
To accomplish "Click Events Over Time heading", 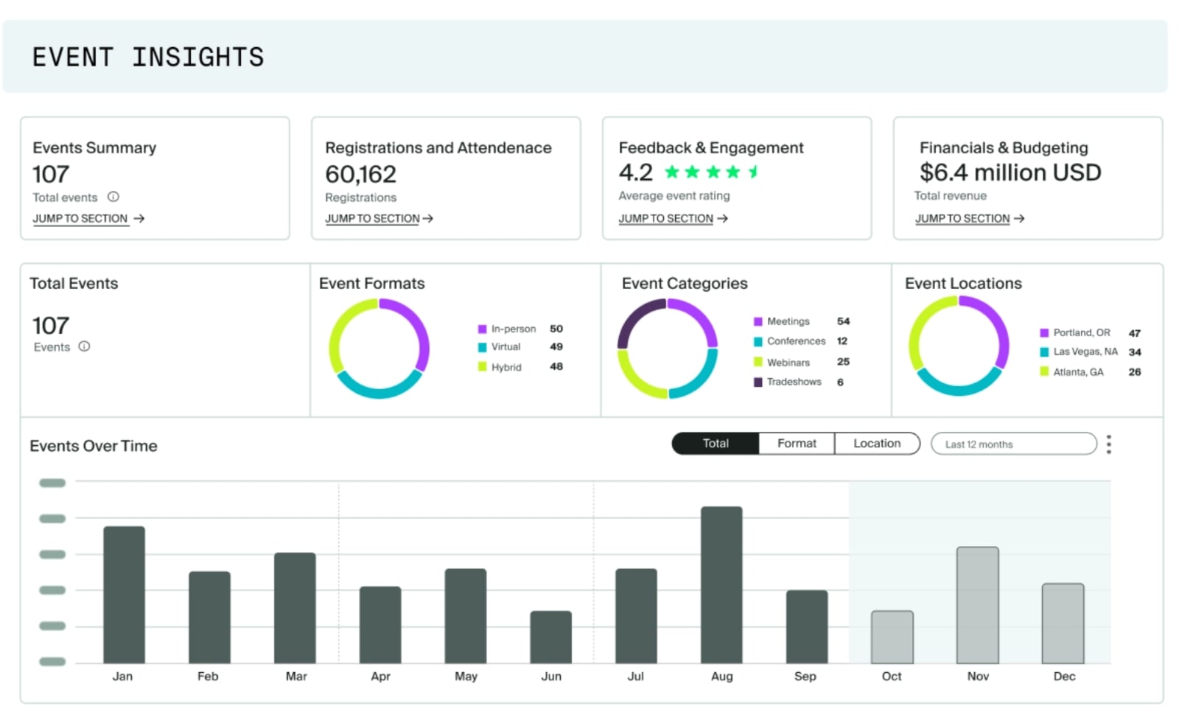I will point(94,446).
